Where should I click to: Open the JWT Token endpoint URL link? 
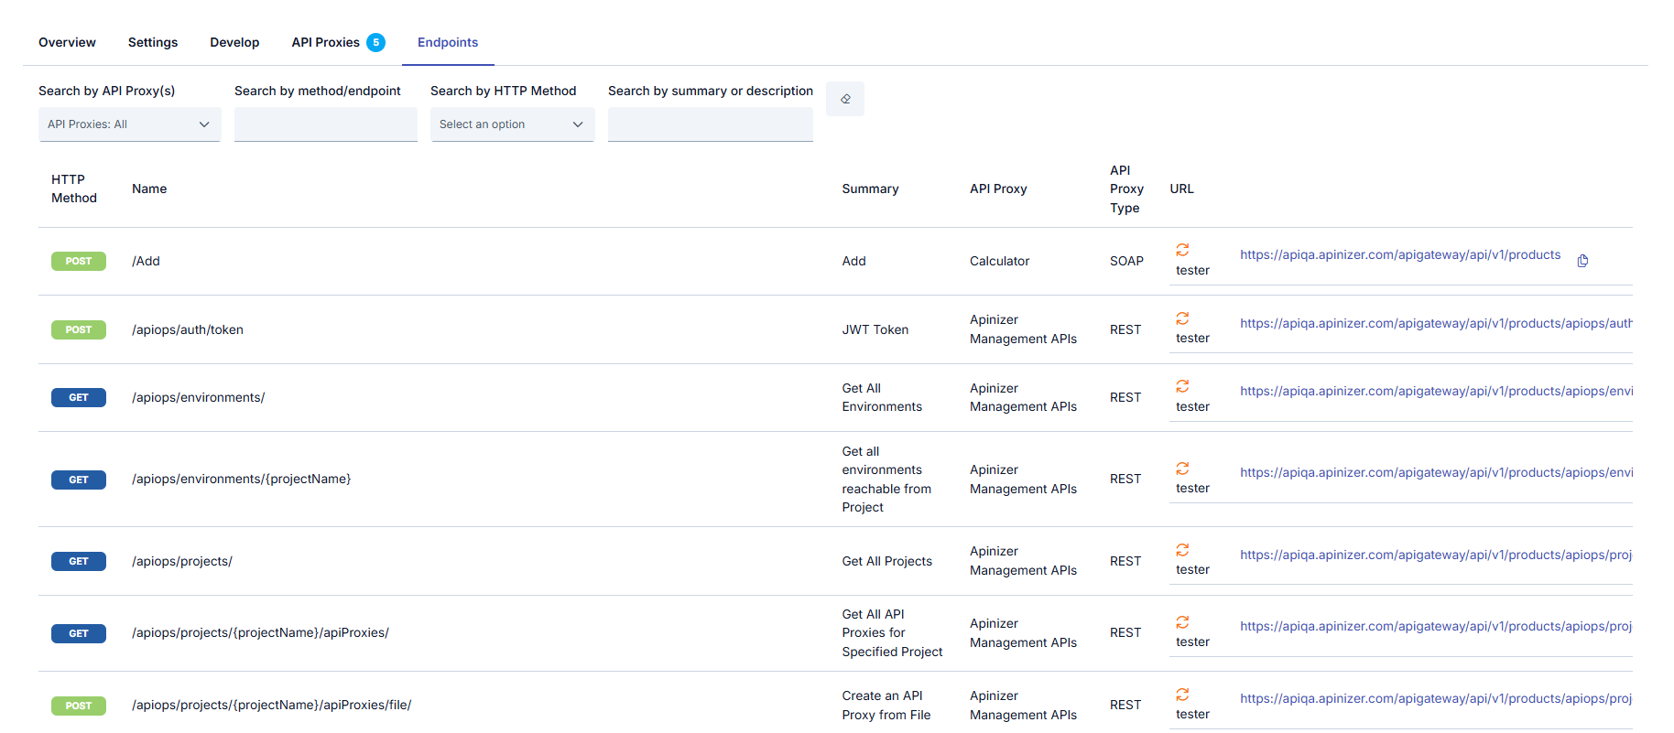click(x=1435, y=323)
